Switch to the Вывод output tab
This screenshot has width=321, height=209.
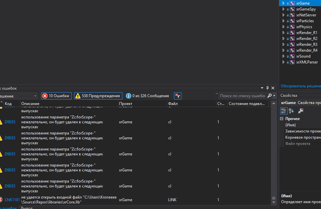[x=27, y=207]
